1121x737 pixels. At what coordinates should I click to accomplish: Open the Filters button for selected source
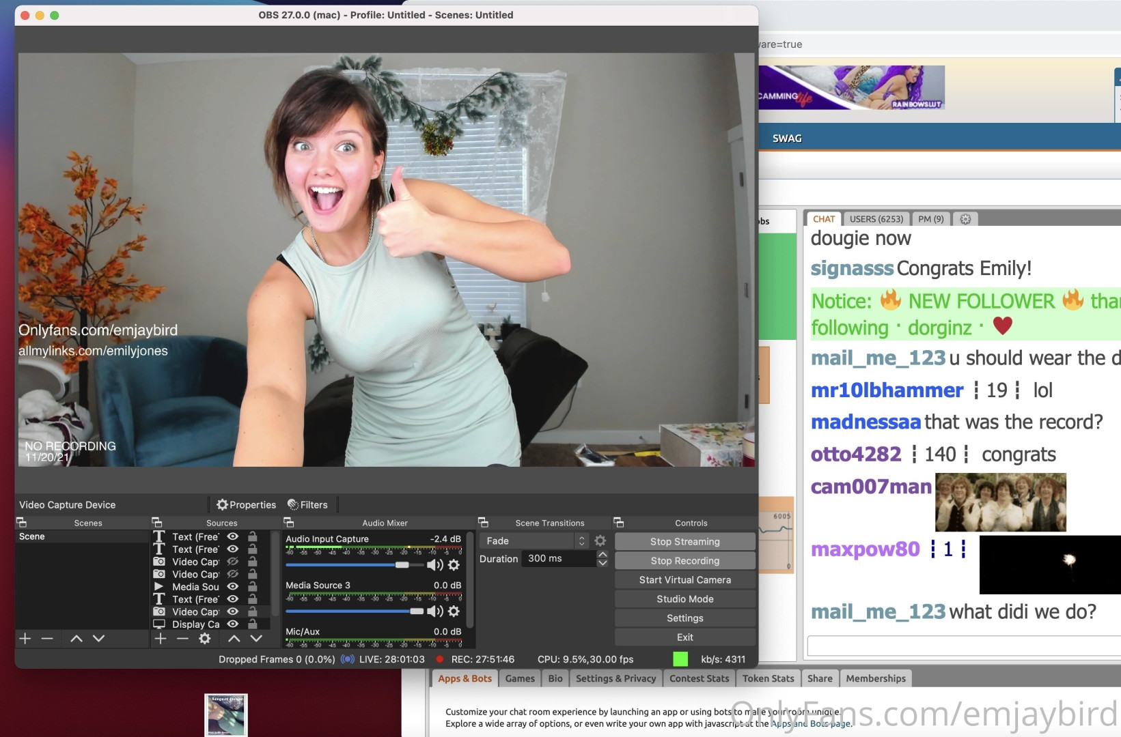pos(307,505)
